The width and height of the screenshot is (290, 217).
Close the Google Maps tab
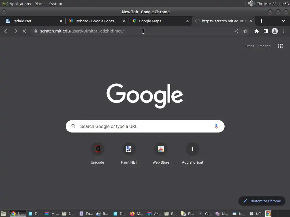pyautogui.click(x=187, y=21)
